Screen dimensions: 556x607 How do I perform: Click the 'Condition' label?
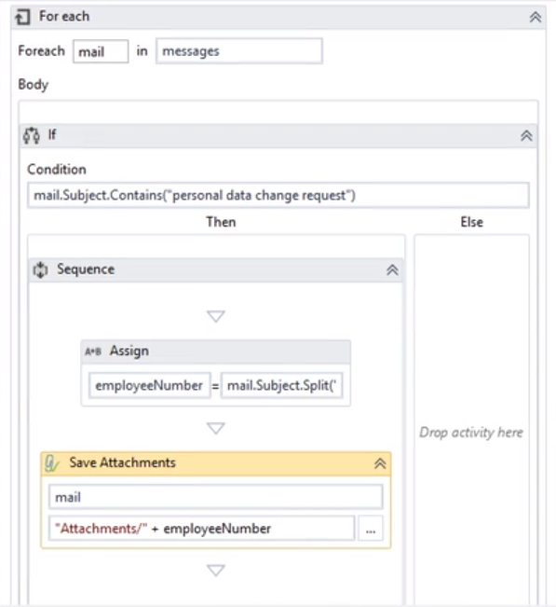tap(57, 170)
